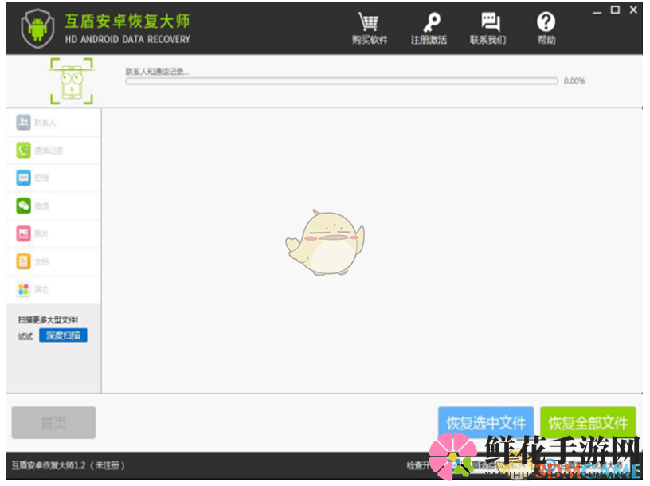This screenshot has width=650, height=486.
Task: Click the HD ANDROID DATA RECOVERY title text
Action: pyautogui.click(x=127, y=39)
